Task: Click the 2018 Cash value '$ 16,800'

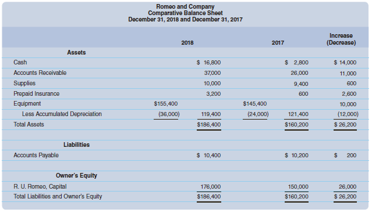Action: click(208, 63)
